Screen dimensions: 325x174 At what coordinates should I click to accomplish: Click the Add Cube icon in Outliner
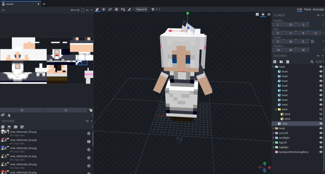[x=275, y=62]
